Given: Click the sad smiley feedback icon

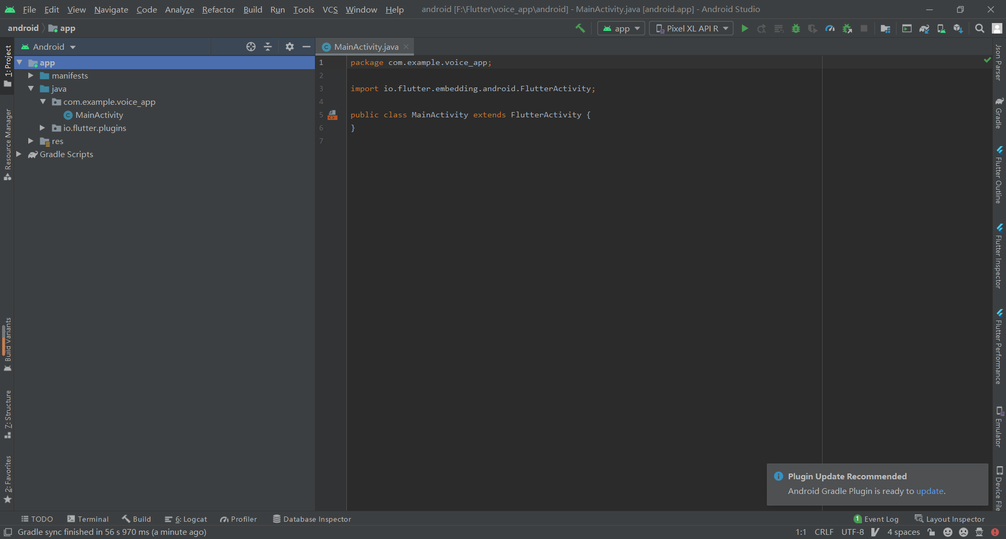Looking at the screenshot, I should tap(964, 532).
